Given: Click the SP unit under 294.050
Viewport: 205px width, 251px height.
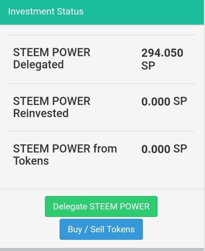Looking at the screenshot, I should click(x=148, y=66).
